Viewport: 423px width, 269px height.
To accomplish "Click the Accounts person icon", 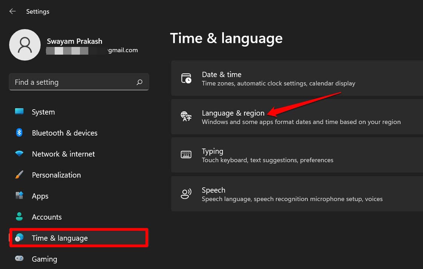I will (x=19, y=216).
